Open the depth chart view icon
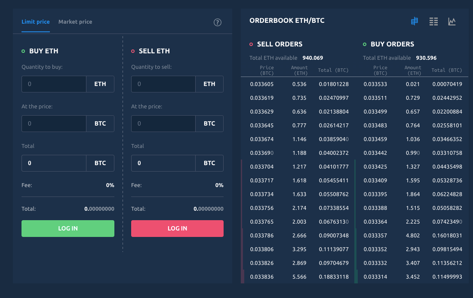Screen dimensions: 473x298 pyautogui.click(x=452, y=22)
